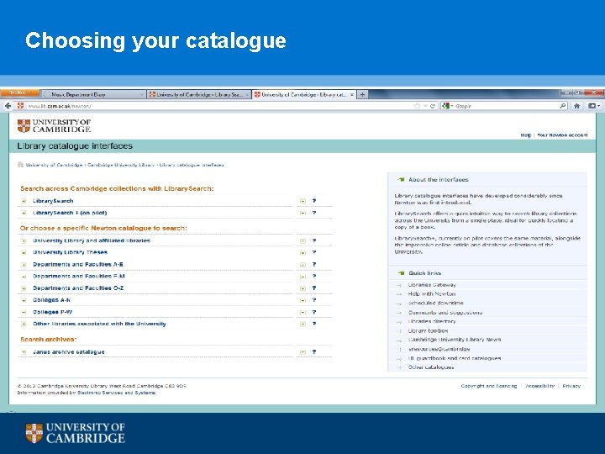Open LibrarySearch + (on pilot) link

[70, 213]
